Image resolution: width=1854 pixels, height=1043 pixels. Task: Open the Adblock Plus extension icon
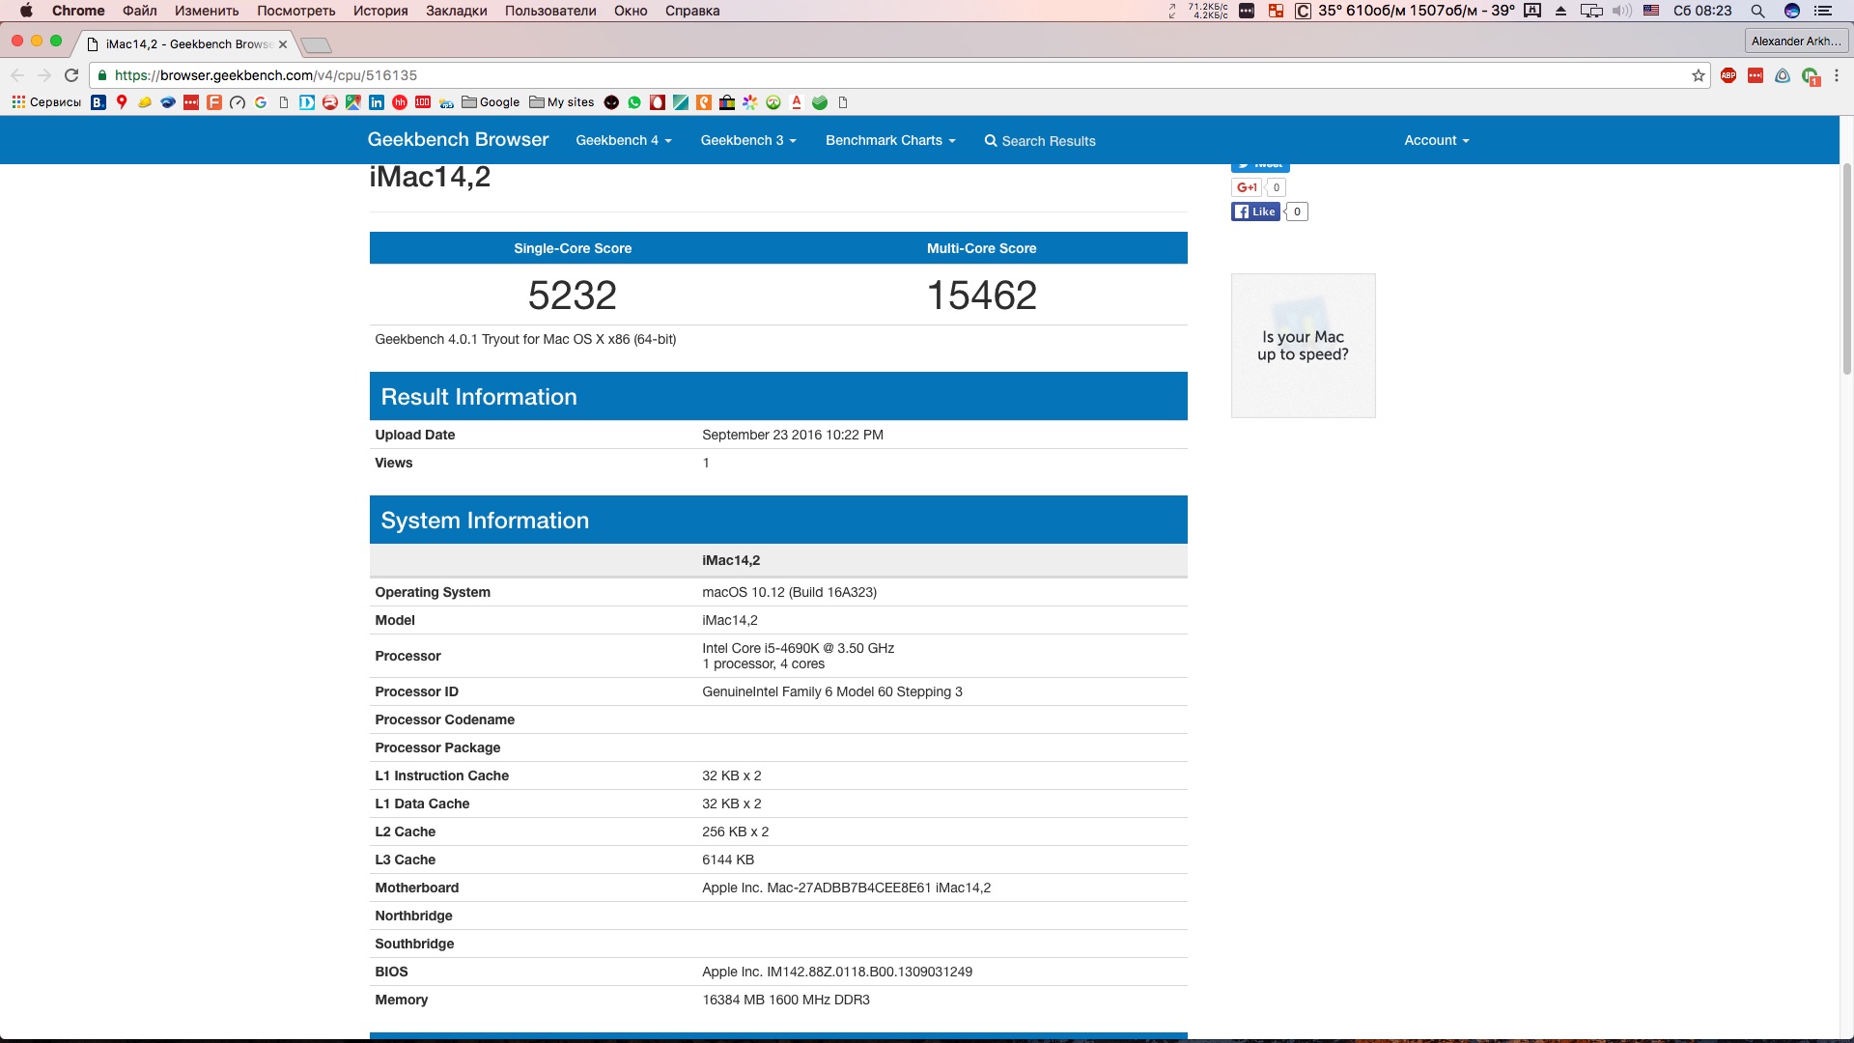1728,75
